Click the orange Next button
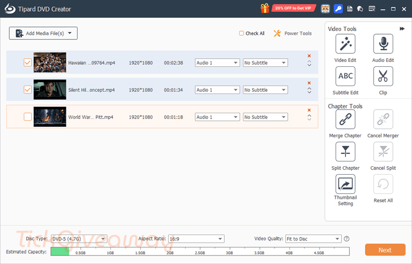The image size is (412, 264). [385, 250]
